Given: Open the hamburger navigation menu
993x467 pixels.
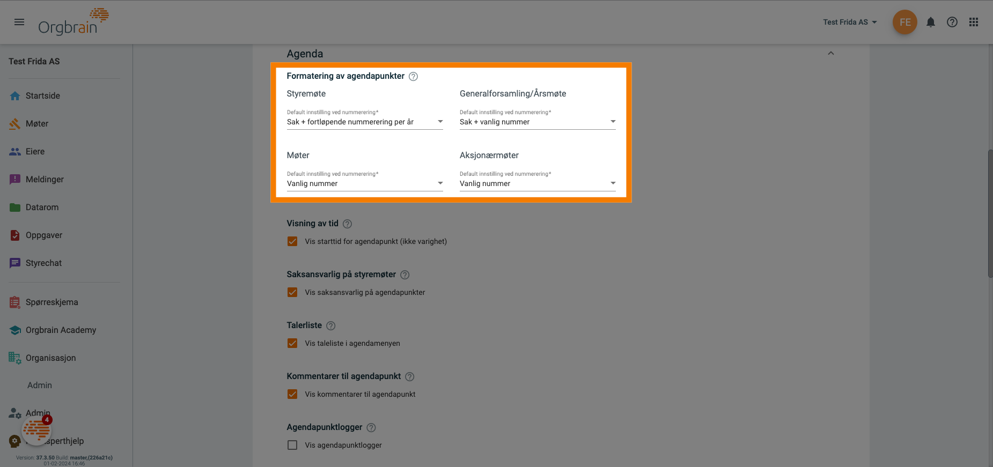Looking at the screenshot, I should coord(19,22).
